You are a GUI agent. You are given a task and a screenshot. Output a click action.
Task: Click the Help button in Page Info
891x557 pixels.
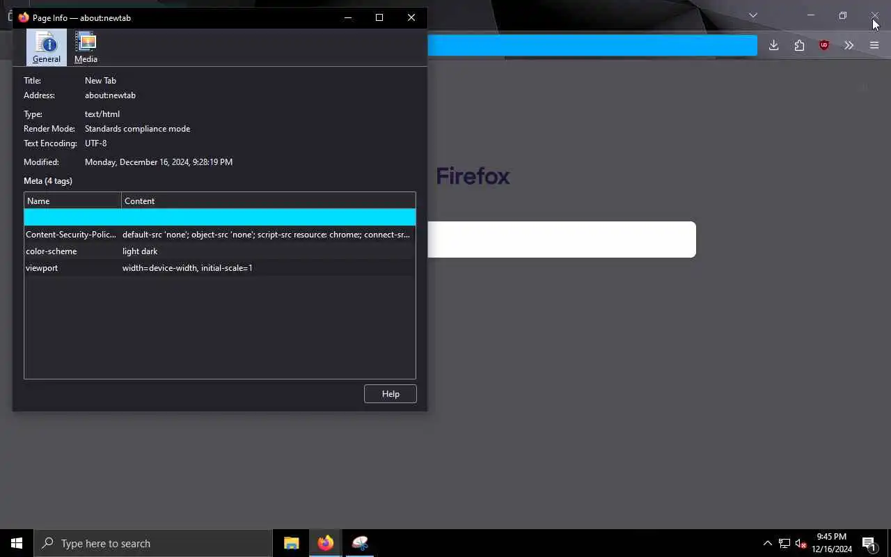[391, 394]
